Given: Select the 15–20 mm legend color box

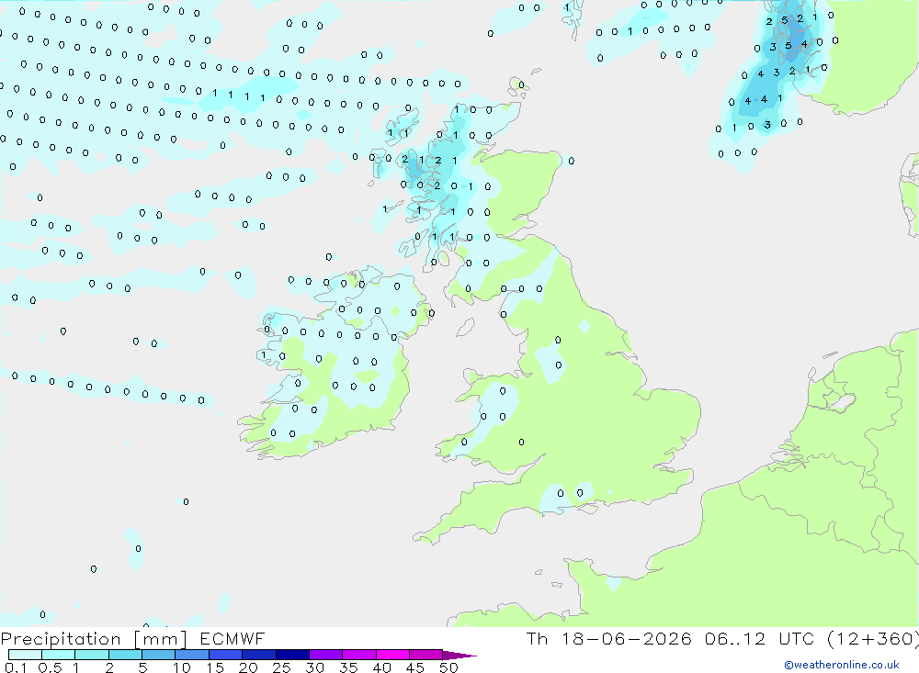Looking at the screenshot, I should (x=226, y=655).
